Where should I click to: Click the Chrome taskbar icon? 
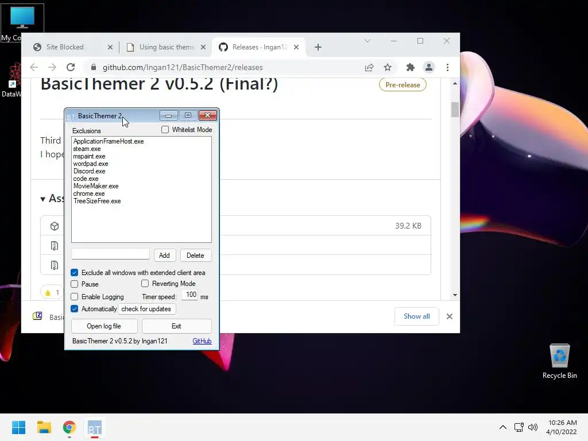point(69,427)
